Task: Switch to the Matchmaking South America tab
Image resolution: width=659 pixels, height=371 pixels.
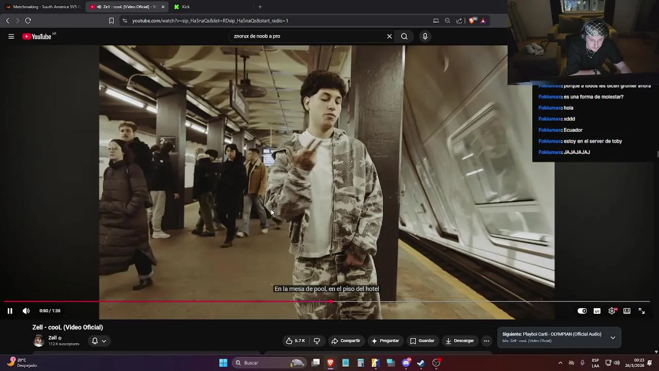Action: (x=43, y=7)
